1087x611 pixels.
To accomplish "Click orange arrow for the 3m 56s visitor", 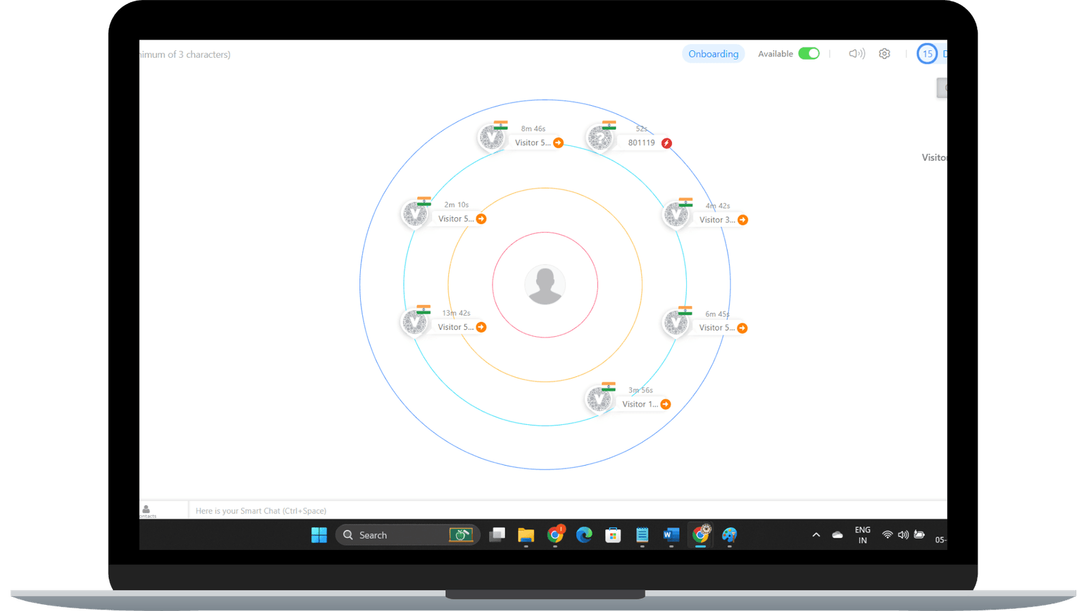I will click(x=666, y=404).
